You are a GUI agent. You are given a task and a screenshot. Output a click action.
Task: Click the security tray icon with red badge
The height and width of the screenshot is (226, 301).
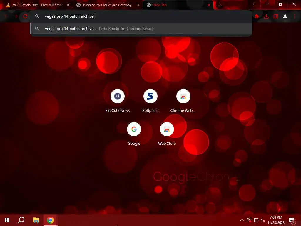[x=249, y=220]
